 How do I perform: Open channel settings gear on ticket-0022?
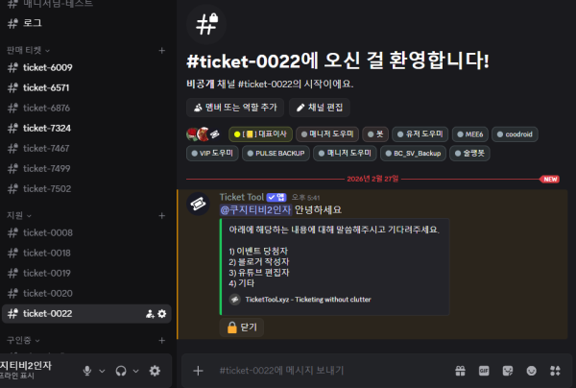pyautogui.click(x=162, y=314)
